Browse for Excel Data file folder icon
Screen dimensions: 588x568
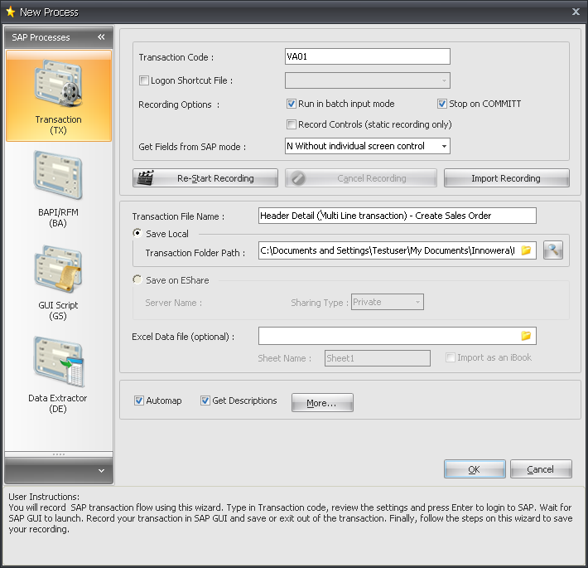[x=525, y=336]
